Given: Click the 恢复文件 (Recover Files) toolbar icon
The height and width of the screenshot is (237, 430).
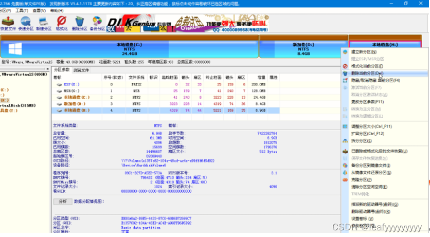Looking at the screenshot, I should 8,23.
